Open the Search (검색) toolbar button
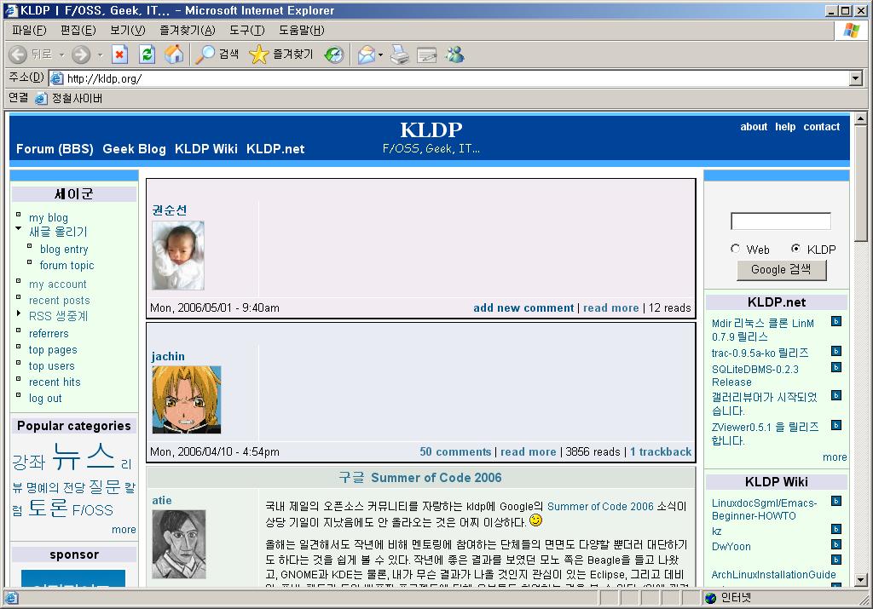This screenshot has width=873, height=609. 217,55
